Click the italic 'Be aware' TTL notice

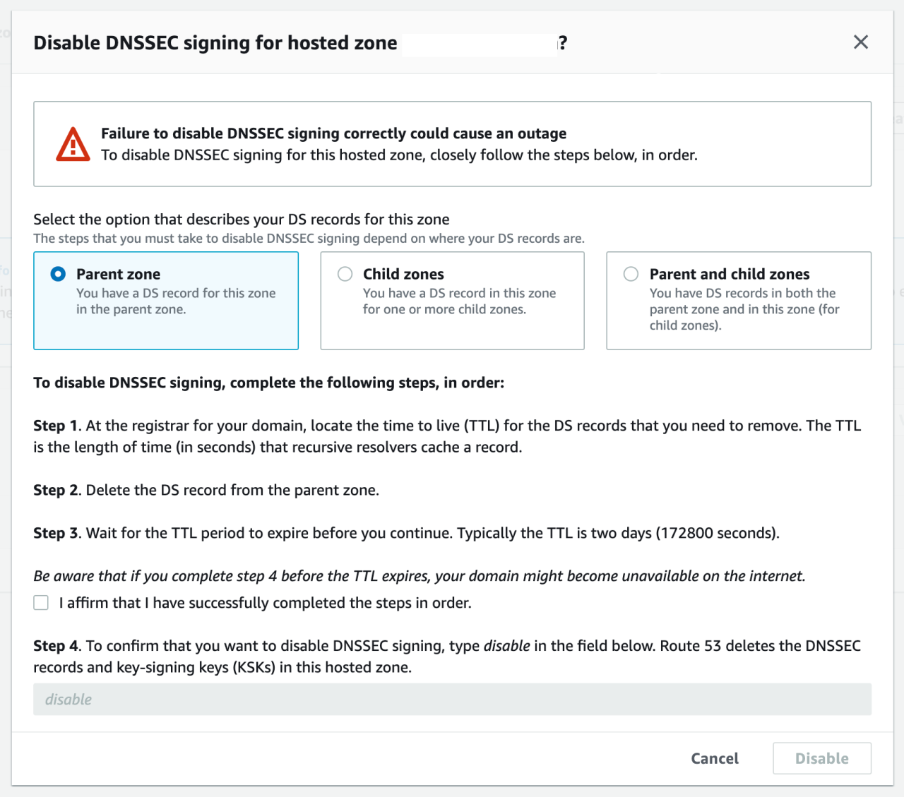419,576
